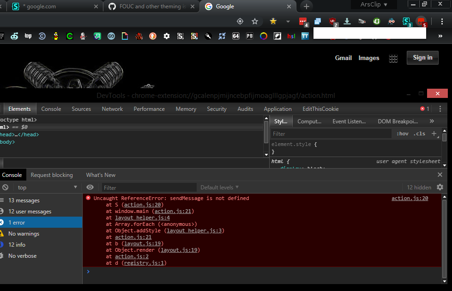Click the location target icon in address bar

pos(240,21)
